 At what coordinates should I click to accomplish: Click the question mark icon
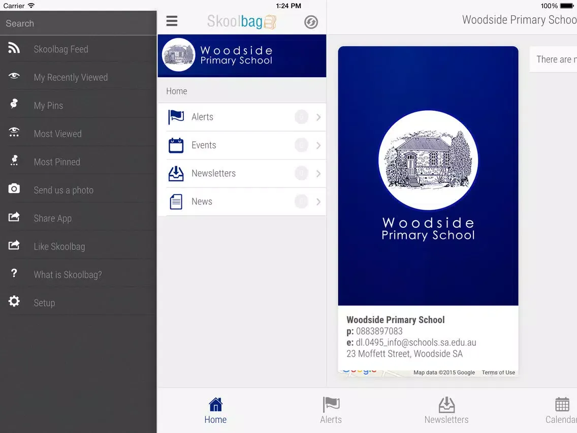(14, 273)
